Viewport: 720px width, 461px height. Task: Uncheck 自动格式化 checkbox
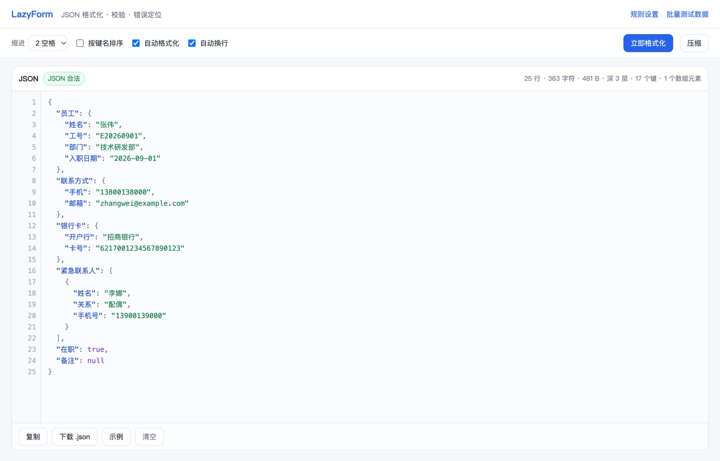pos(136,43)
